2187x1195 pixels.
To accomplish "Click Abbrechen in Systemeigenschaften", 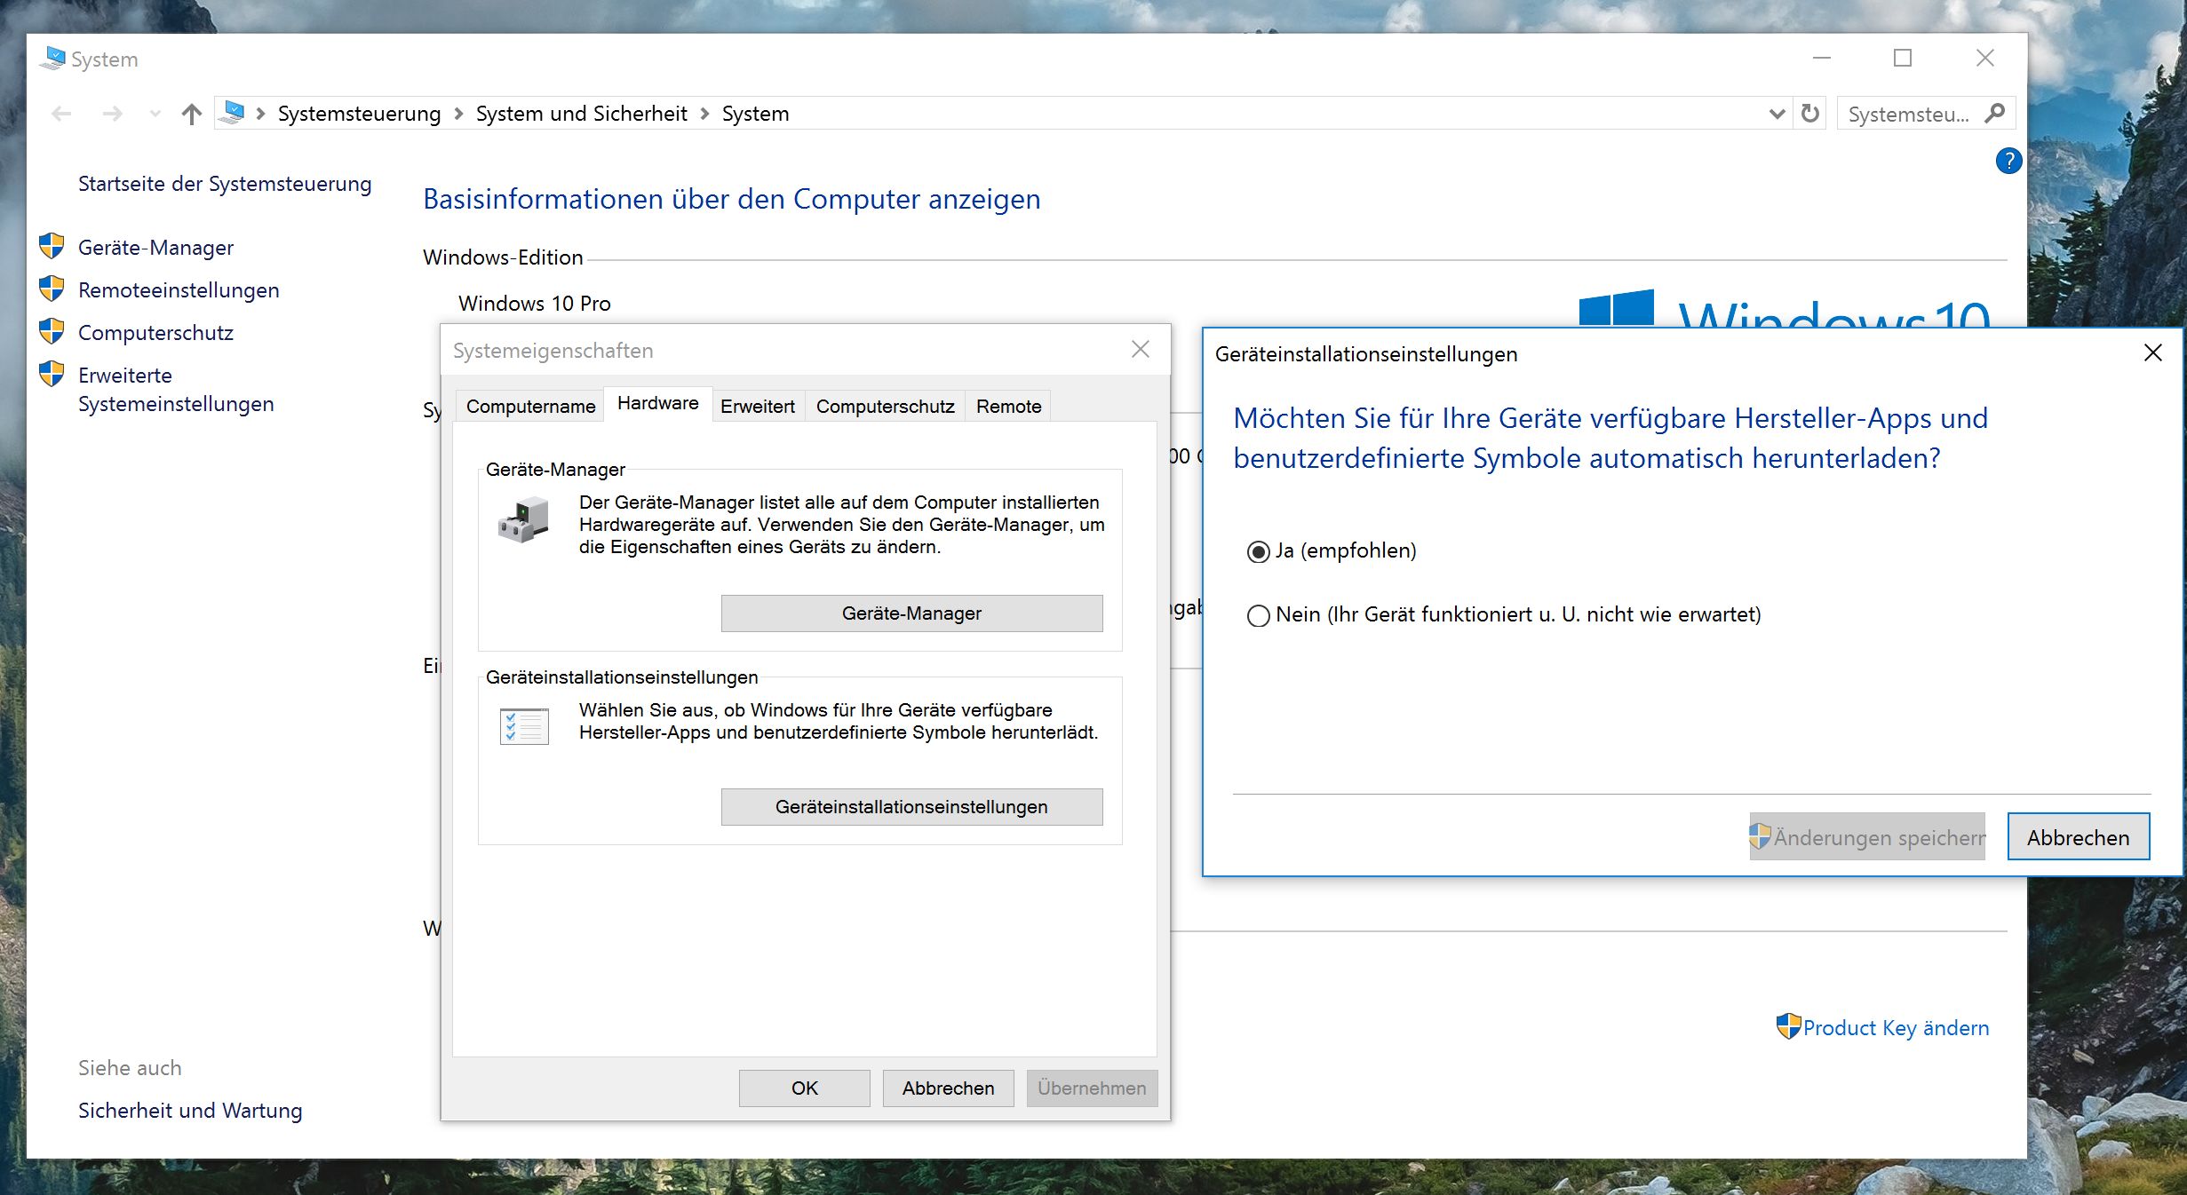I will pos(948,1088).
